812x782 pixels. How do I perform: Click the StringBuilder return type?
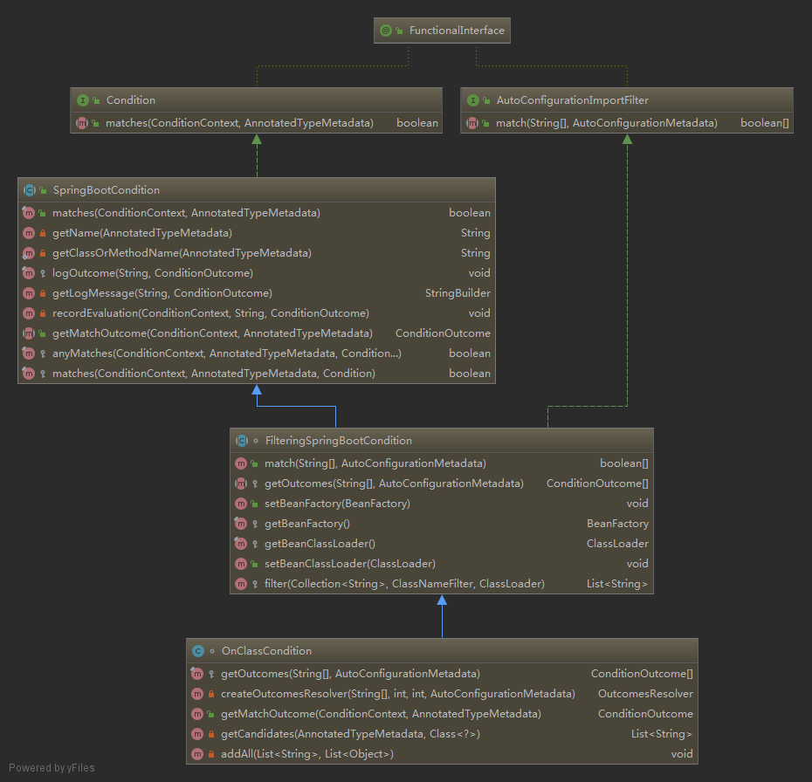coord(458,293)
